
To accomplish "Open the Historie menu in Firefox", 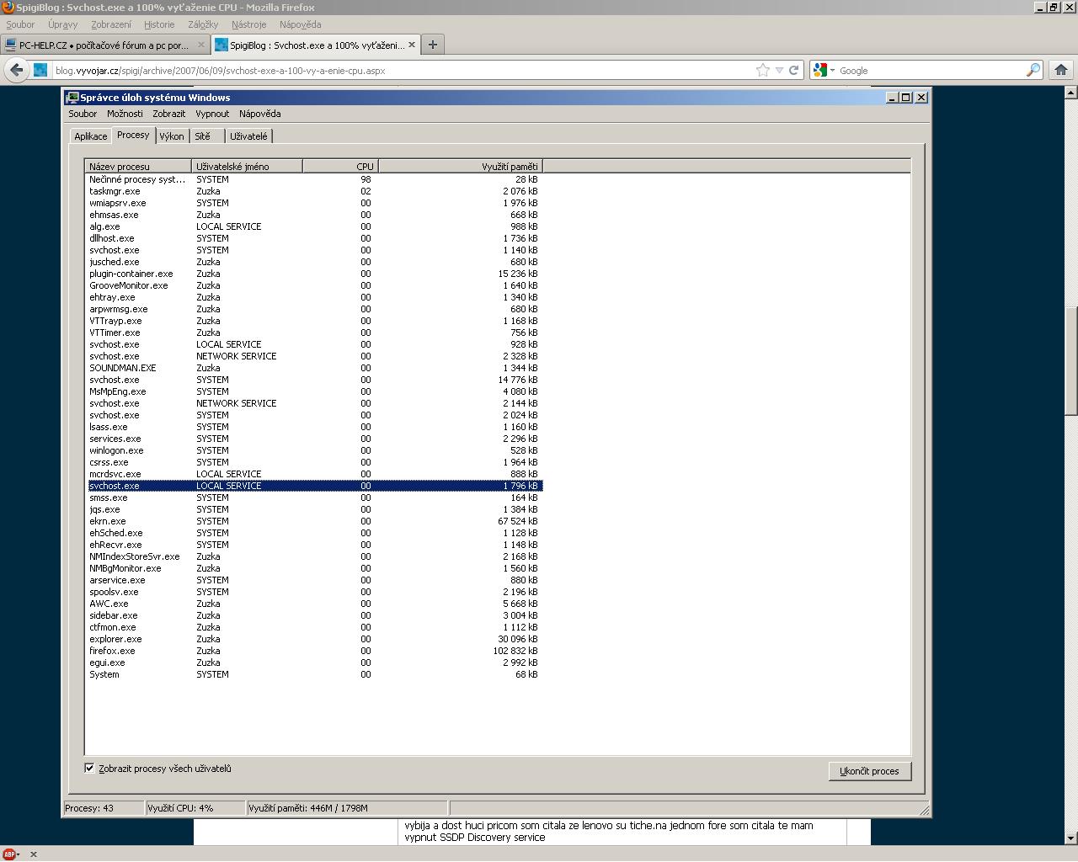I will coord(159,24).
